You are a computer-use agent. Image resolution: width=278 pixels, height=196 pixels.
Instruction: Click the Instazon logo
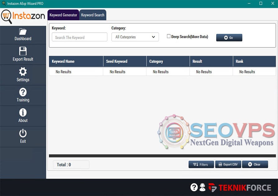pos(23,17)
